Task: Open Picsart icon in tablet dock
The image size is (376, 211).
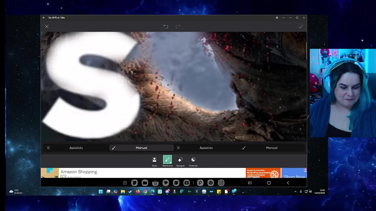Action: coord(200,183)
